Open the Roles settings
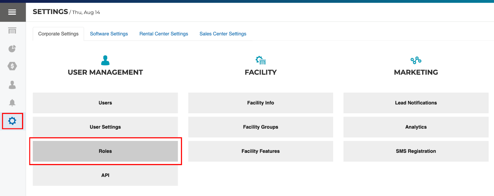Image resolution: width=494 pixels, height=196 pixels. (105, 151)
